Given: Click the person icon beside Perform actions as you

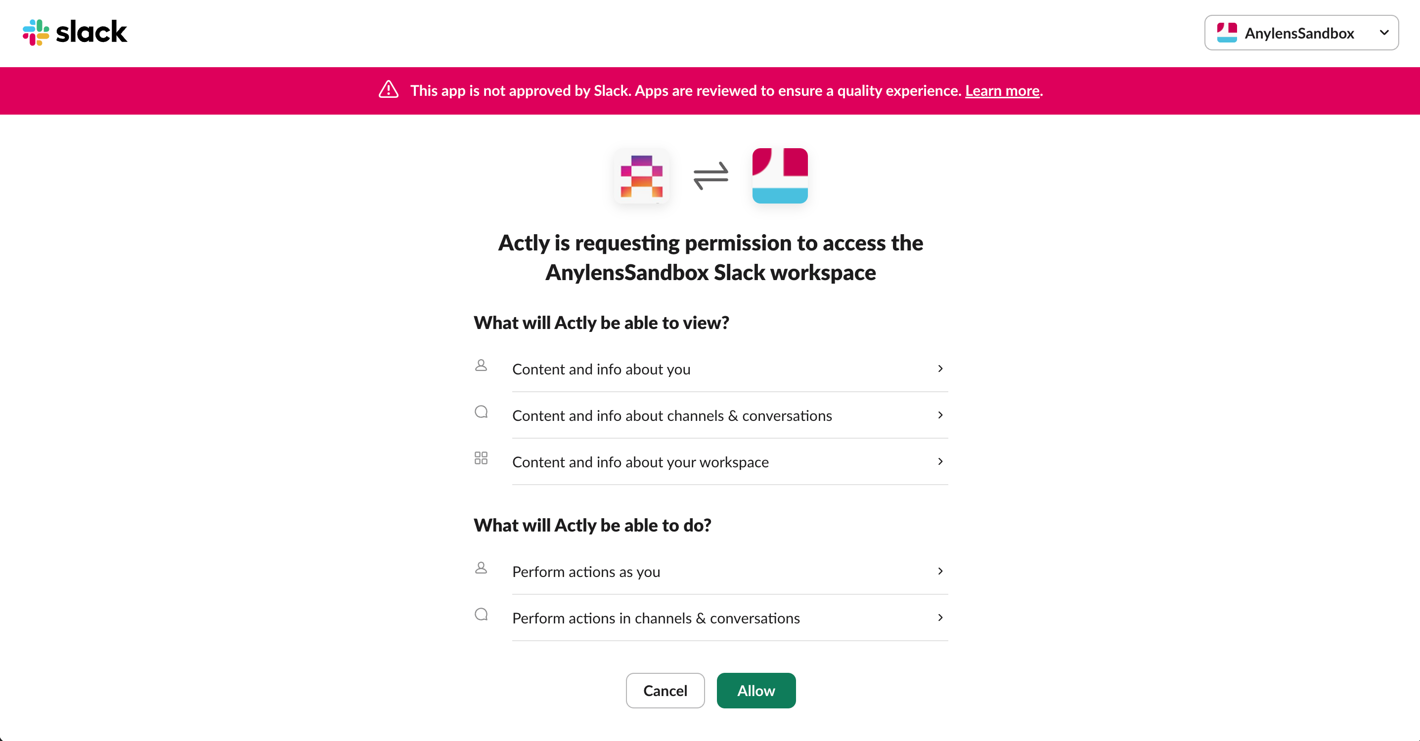Looking at the screenshot, I should 481,568.
